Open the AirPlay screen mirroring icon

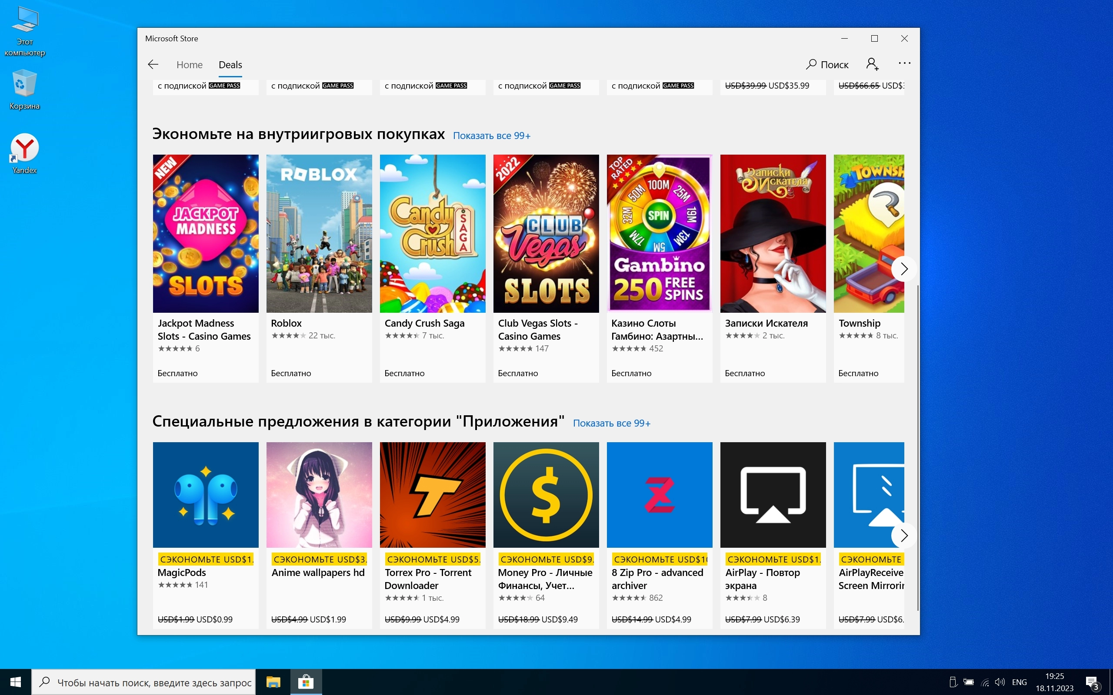[773, 495]
